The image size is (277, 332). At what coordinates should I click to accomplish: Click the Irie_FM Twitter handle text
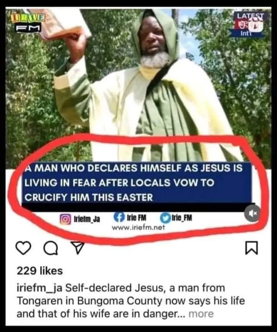[182, 218]
